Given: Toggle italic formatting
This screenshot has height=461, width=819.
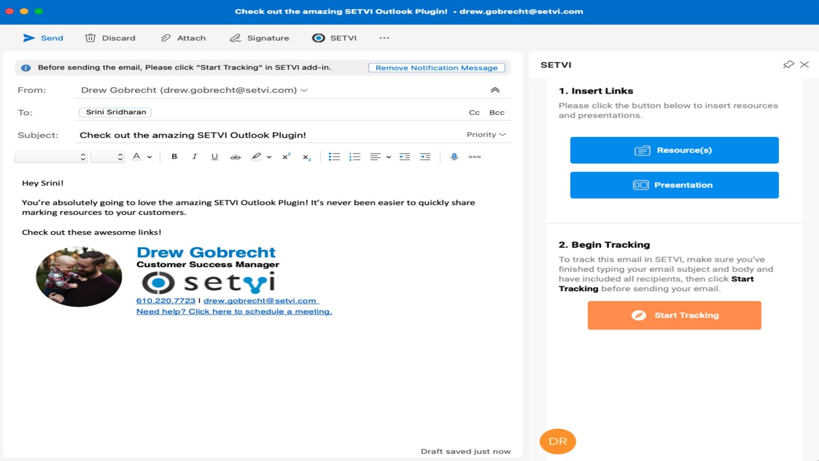Looking at the screenshot, I should 194,157.
